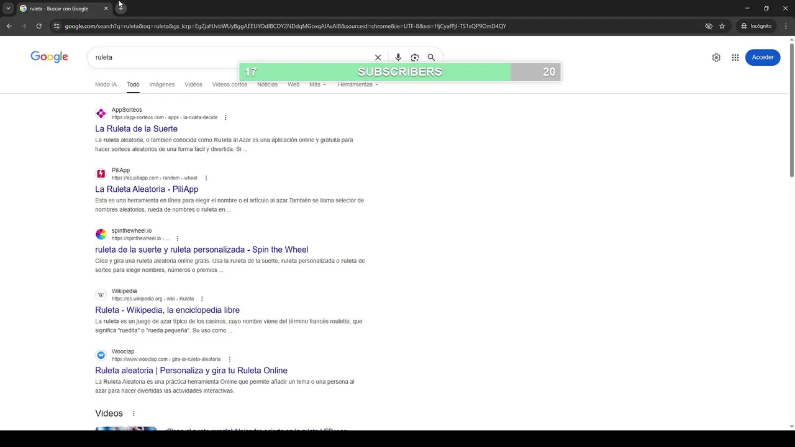Open more options for AppSorteos result
795x447 pixels.
click(x=225, y=117)
